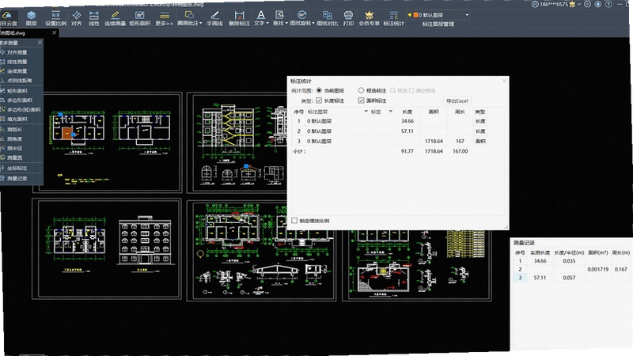Select row 3 in 测量记录 table
633x356 pixels.
point(571,278)
